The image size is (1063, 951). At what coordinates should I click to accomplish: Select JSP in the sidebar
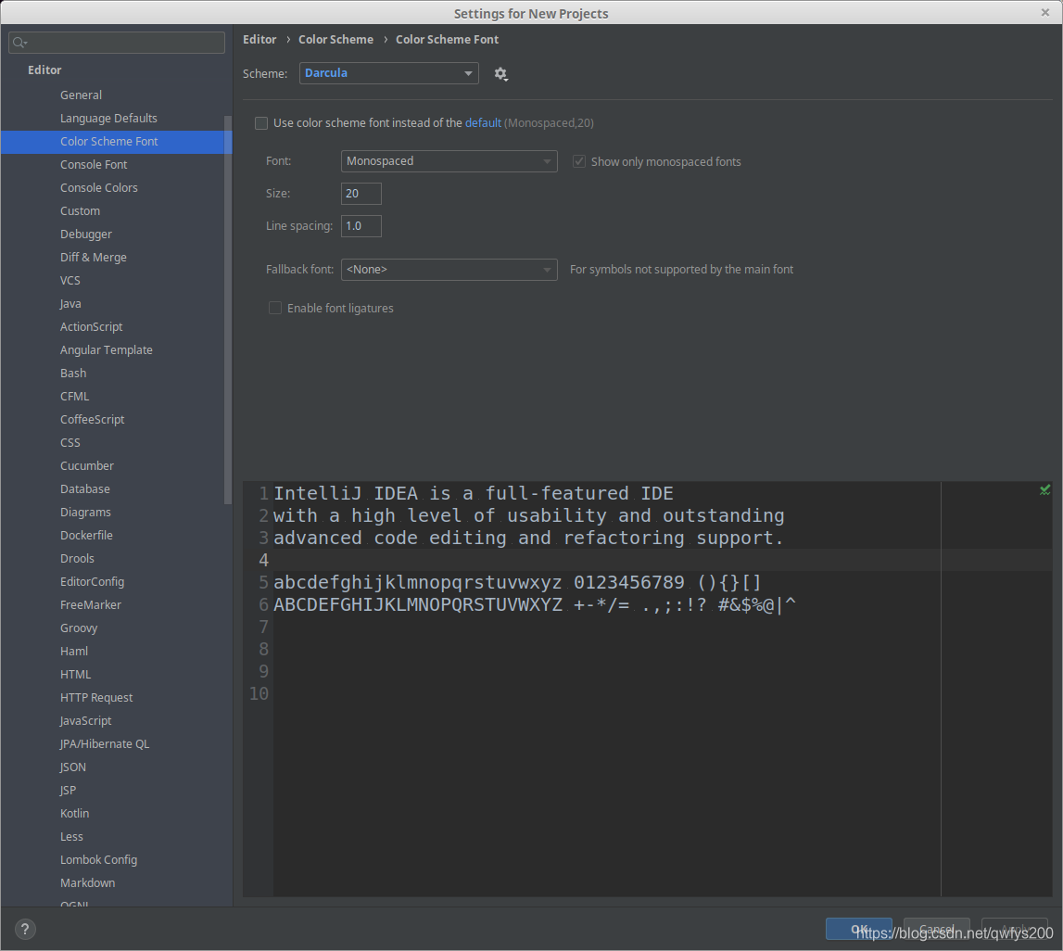pyautogui.click(x=68, y=791)
